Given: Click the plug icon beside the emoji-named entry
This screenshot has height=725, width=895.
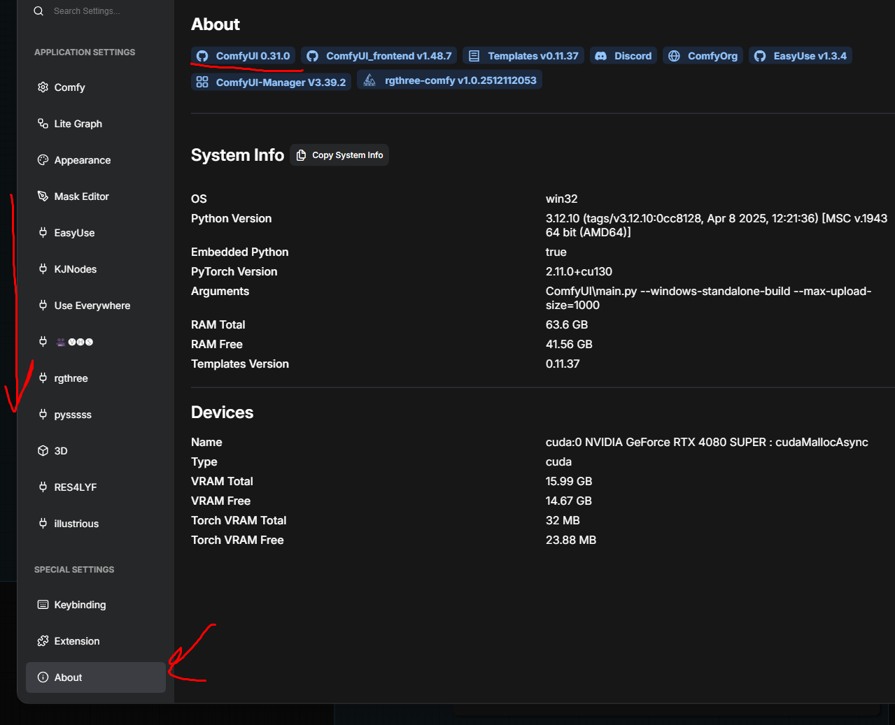Looking at the screenshot, I should pyautogui.click(x=43, y=342).
